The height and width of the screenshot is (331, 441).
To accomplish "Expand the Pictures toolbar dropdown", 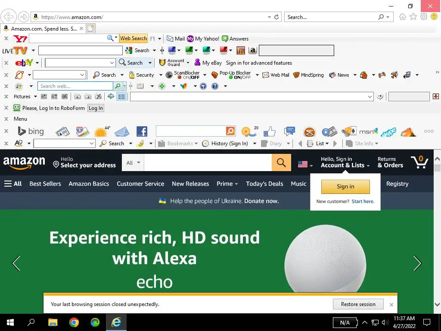I will (x=35, y=97).
